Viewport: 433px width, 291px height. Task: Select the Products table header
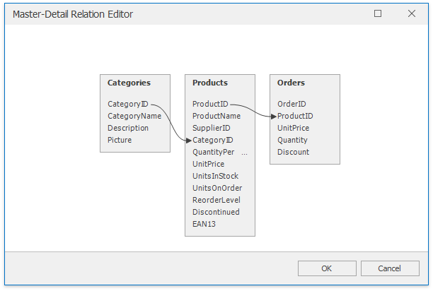pyautogui.click(x=210, y=83)
